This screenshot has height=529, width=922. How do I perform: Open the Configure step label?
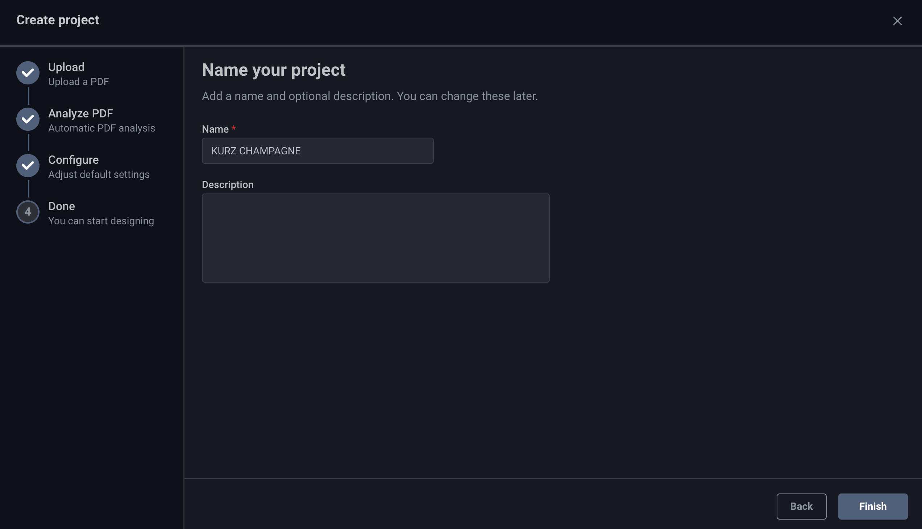[x=74, y=160]
